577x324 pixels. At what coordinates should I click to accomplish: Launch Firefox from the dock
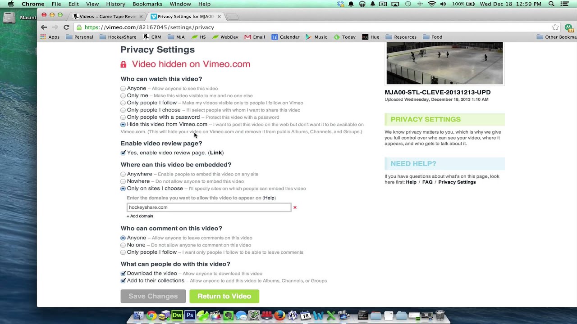pos(280,316)
